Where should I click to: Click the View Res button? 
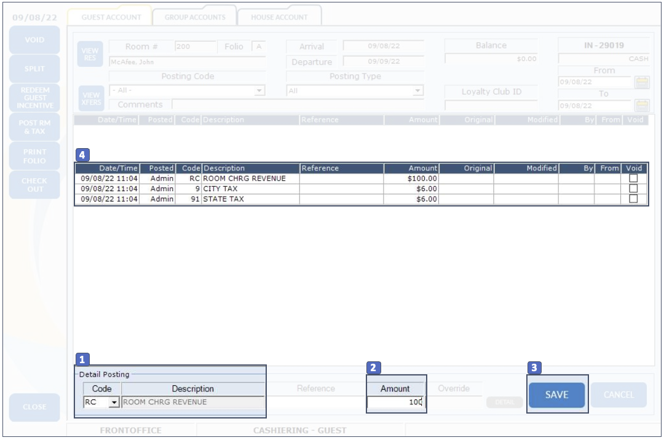90,54
